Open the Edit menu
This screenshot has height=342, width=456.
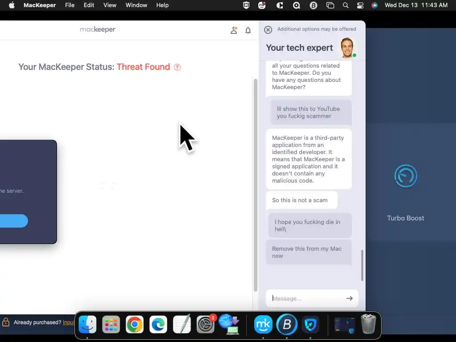(x=89, y=5)
